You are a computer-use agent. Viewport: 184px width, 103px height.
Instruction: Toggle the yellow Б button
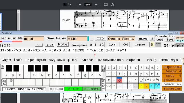pos(152,45)
